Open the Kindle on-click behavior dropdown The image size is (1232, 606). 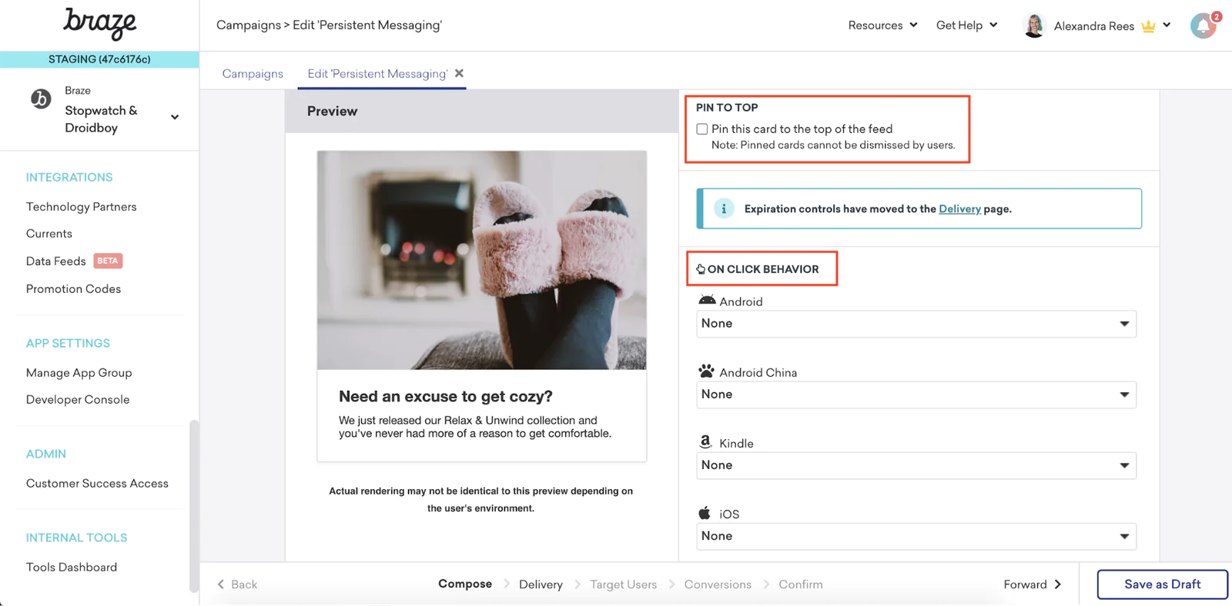[x=916, y=465]
